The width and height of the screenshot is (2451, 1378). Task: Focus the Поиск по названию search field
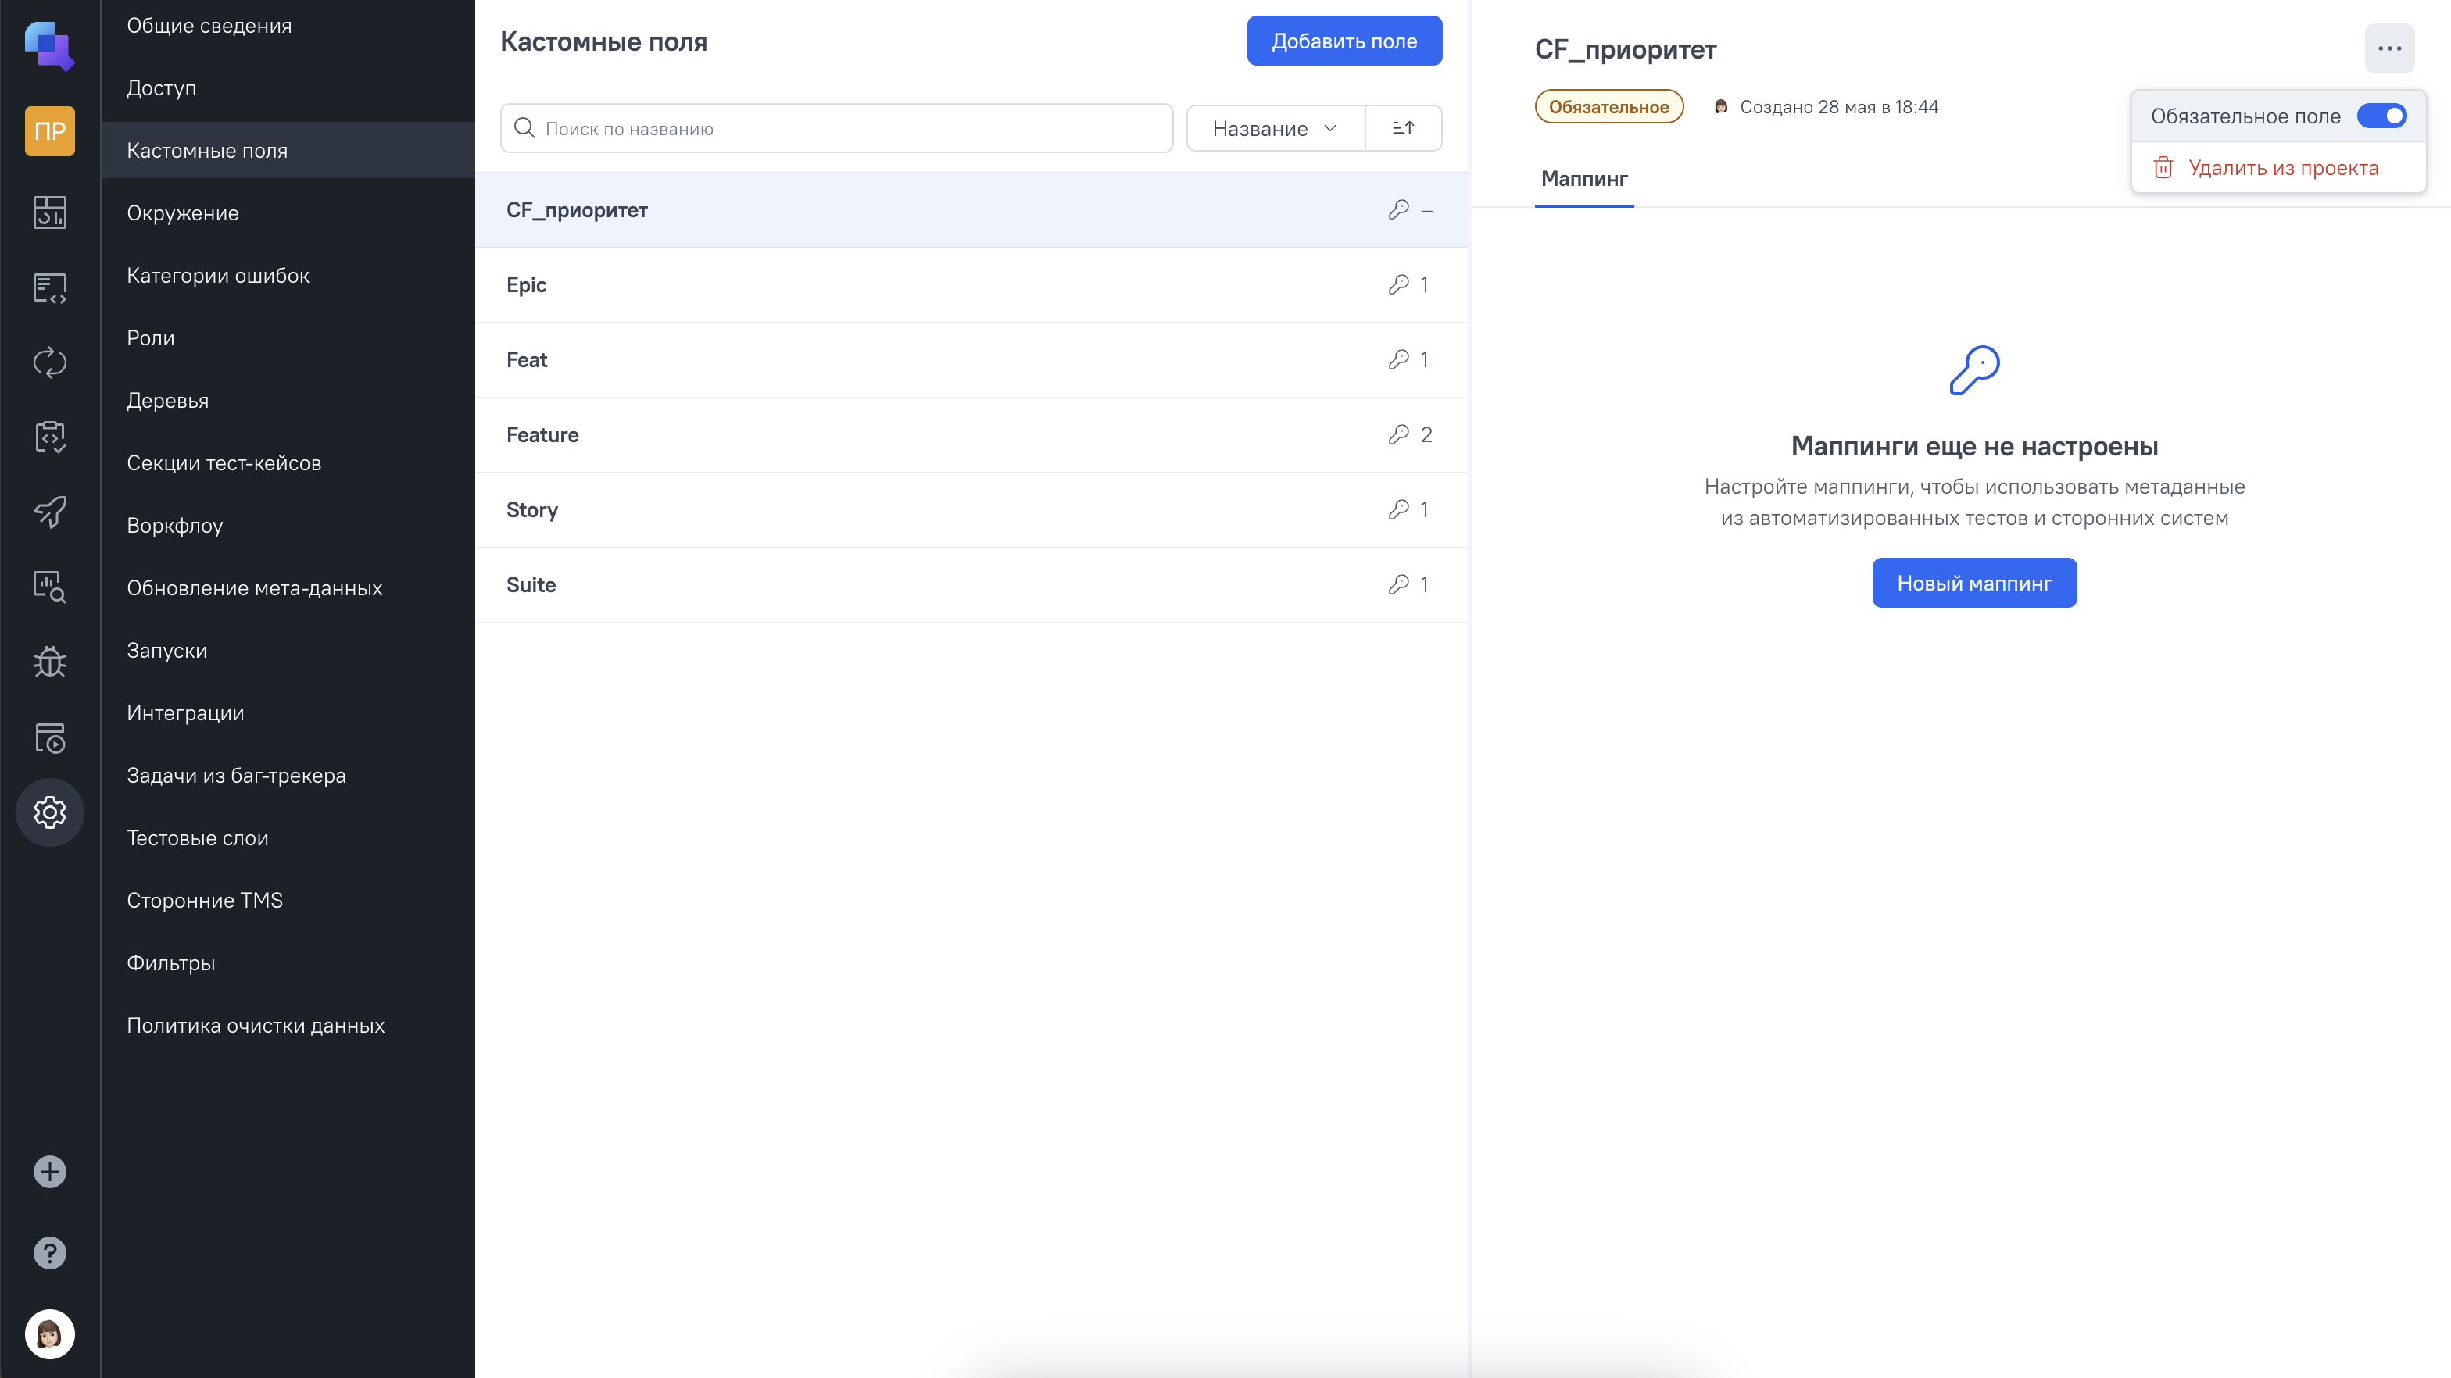(x=837, y=128)
